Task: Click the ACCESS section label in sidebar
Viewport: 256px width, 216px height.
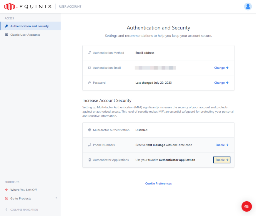Action: pyautogui.click(x=9, y=18)
